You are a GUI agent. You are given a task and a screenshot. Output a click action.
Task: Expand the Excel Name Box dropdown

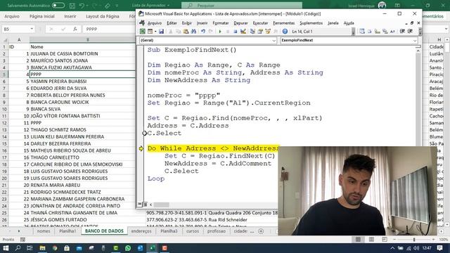click(32, 29)
